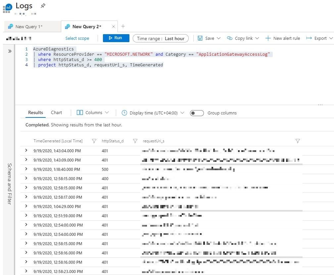
Task: Open the Time range Last hour dropdown
Action: (x=161, y=38)
